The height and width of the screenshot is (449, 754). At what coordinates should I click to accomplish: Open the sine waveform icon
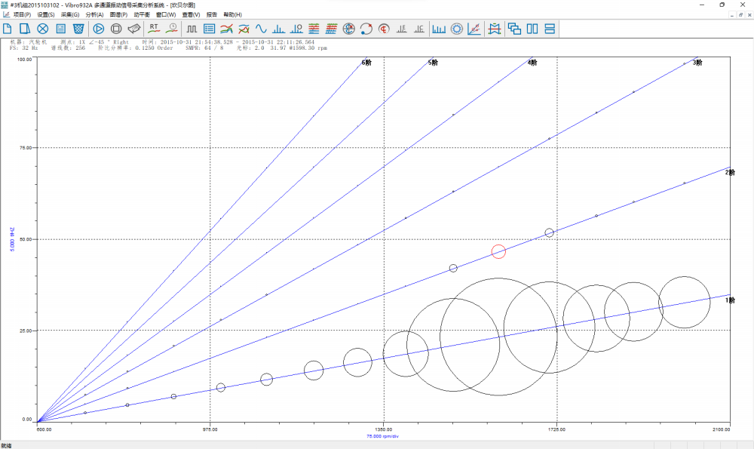click(261, 29)
